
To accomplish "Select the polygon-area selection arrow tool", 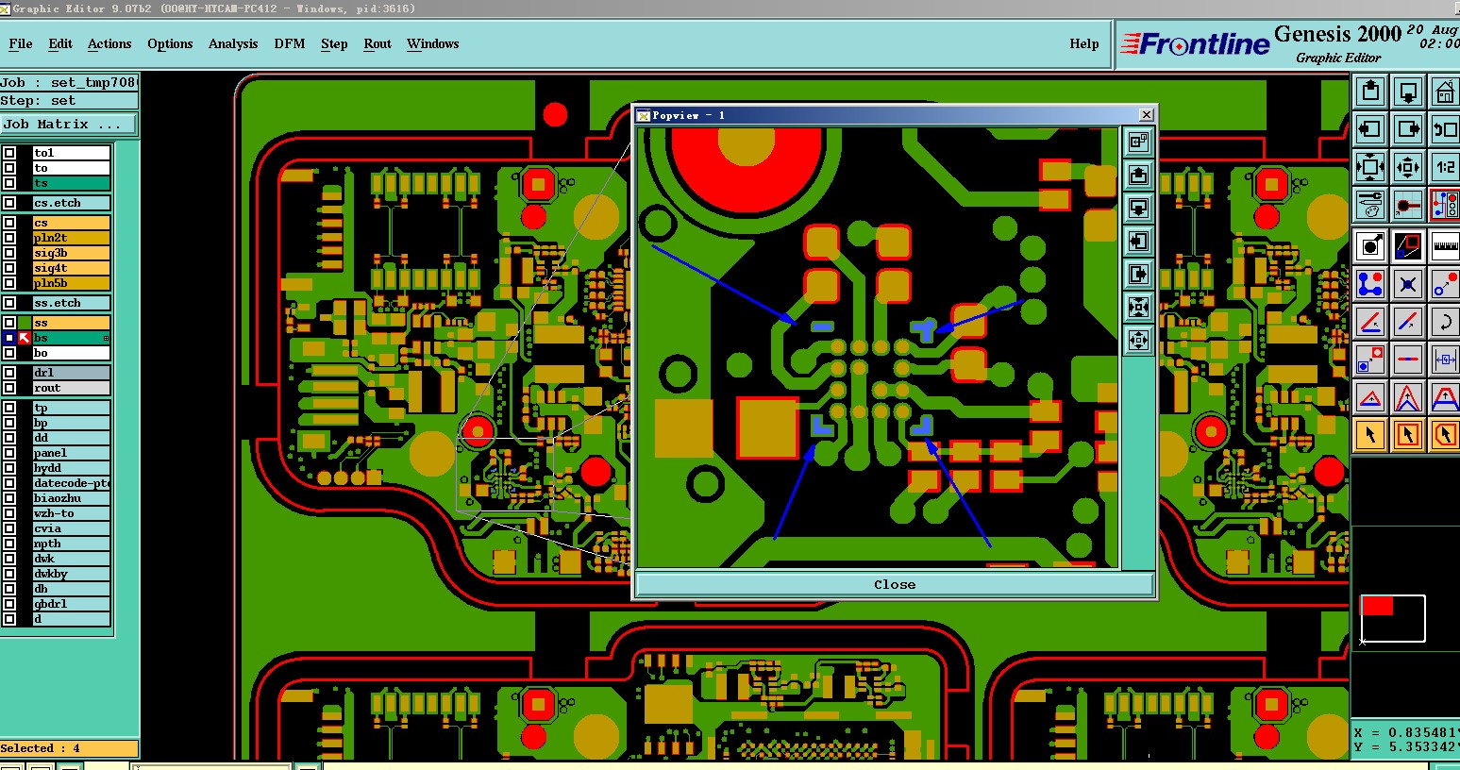I will click(1445, 435).
